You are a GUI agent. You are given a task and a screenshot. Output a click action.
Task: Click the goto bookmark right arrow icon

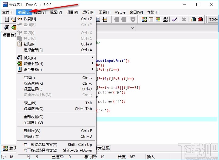click(x=124, y=19)
